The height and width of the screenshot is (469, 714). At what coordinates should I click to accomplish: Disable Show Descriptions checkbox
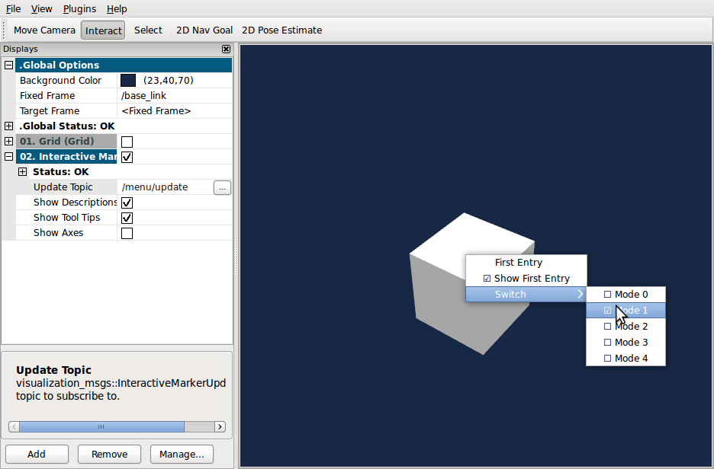coord(127,203)
